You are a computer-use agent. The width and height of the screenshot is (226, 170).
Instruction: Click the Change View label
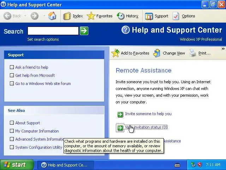[x=174, y=53]
